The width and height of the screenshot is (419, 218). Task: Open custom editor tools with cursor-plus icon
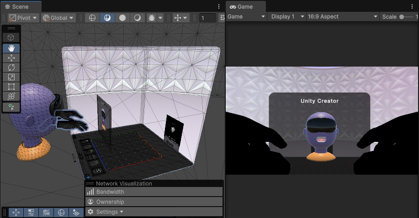point(11,107)
